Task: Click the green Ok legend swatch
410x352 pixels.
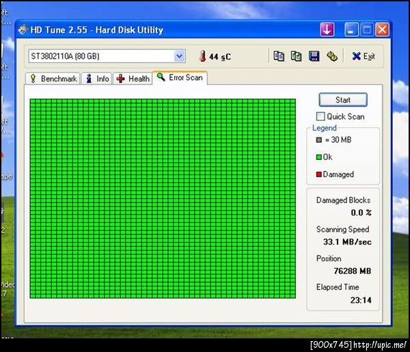Action: coord(318,157)
